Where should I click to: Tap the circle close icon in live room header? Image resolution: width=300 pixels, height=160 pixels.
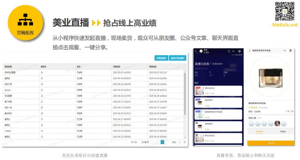pos(240,51)
